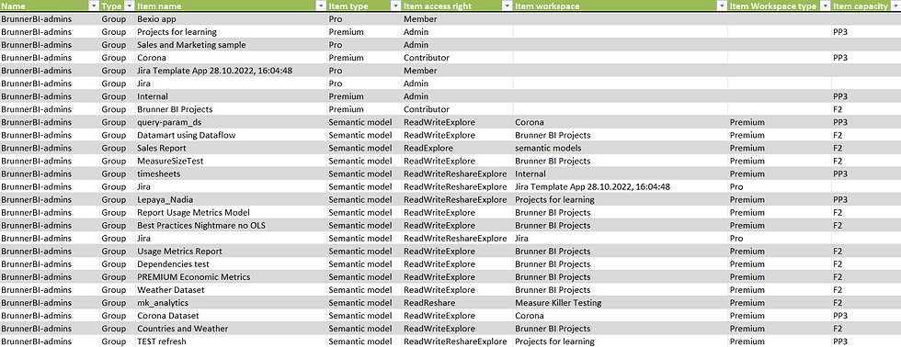Open the Item workspace column filter dropdown
This screenshot has width=901, height=347.
coord(722,6)
